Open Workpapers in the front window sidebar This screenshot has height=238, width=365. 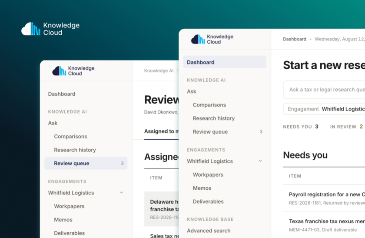pos(208,174)
